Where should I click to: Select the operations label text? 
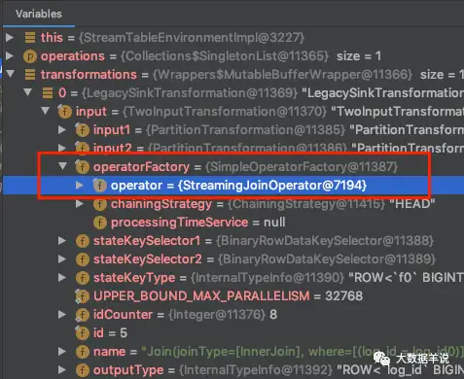pyautogui.click(x=73, y=56)
